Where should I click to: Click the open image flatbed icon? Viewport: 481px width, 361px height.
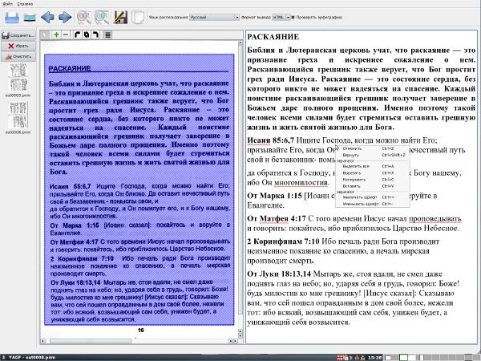click(30, 18)
